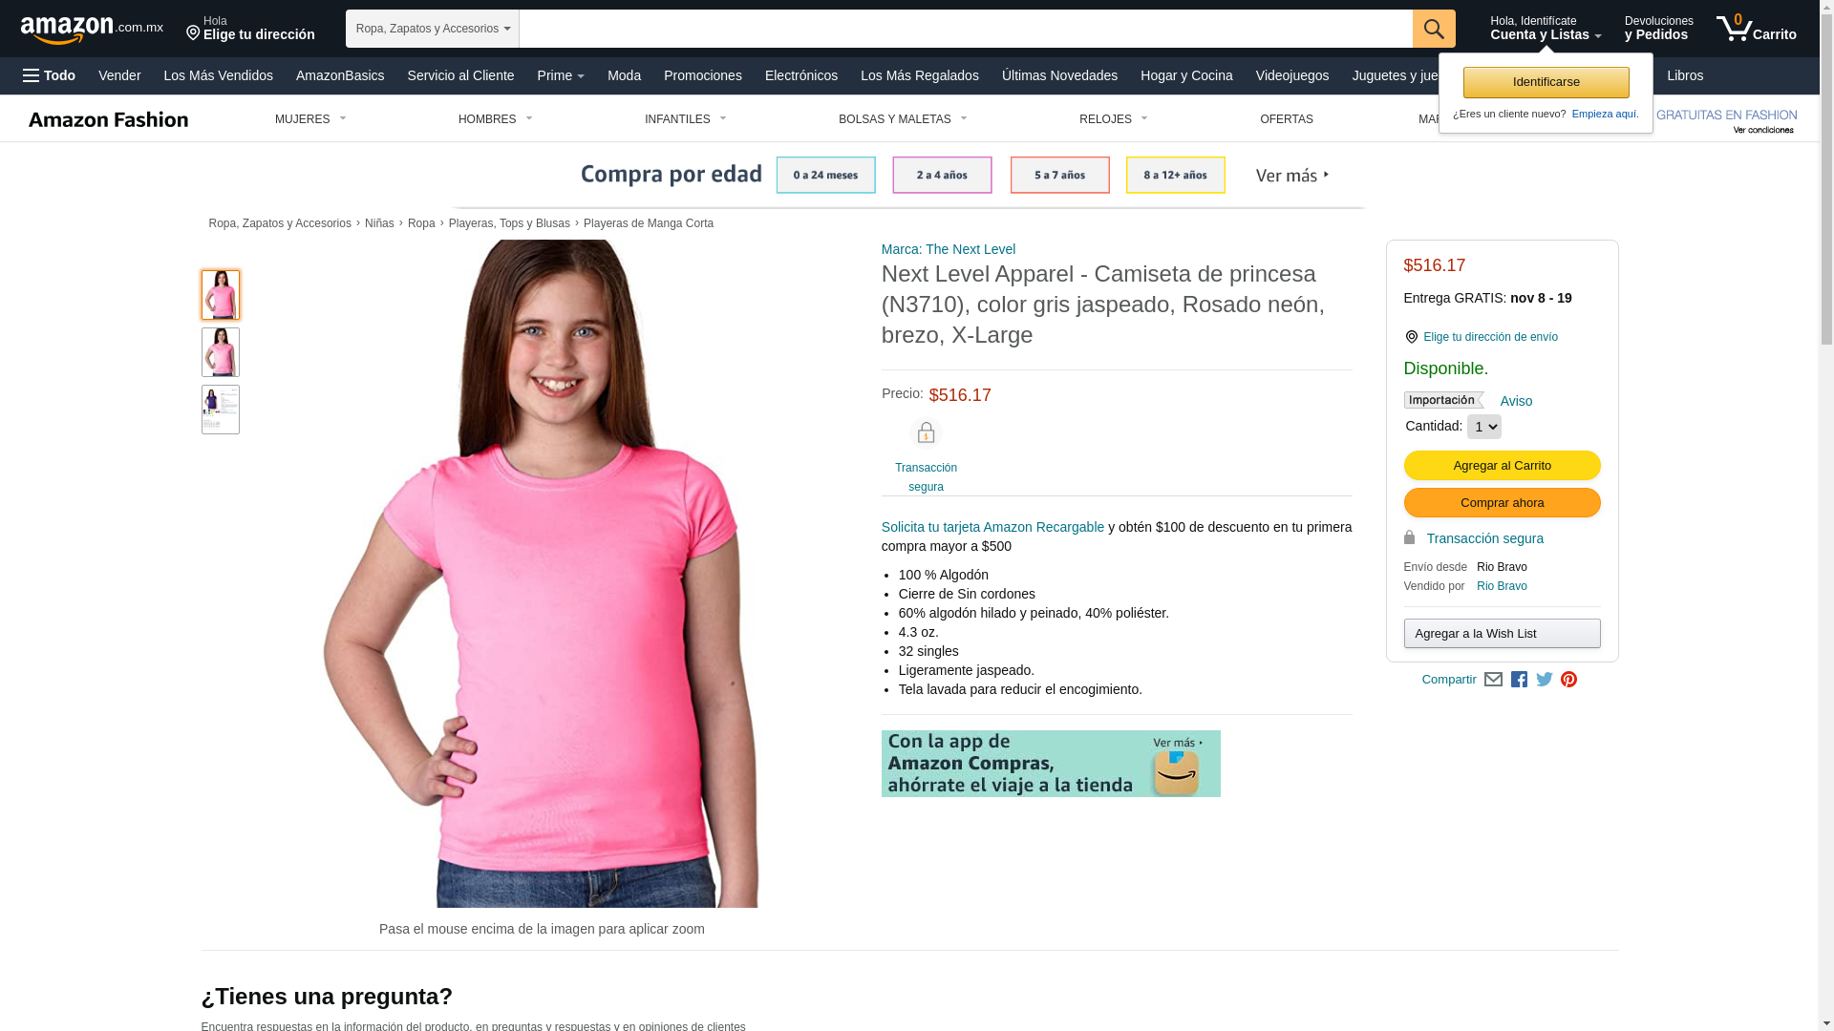Select the second product thumbnail image

click(x=221, y=352)
